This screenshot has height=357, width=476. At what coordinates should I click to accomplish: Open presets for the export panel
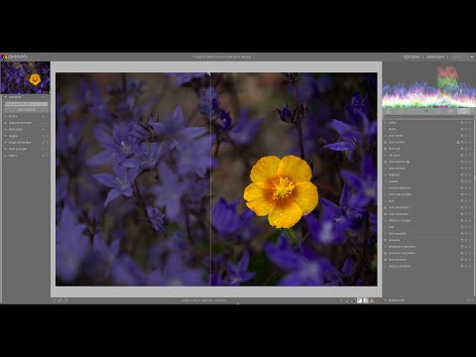point(48,156)
